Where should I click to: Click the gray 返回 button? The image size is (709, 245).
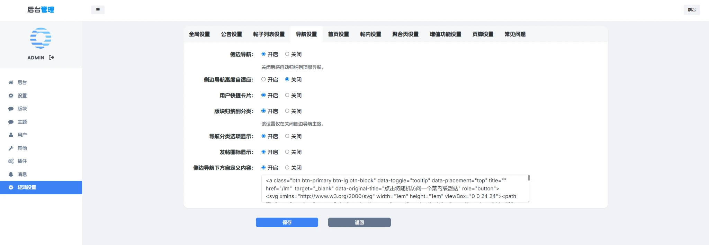tap(359, 222)
